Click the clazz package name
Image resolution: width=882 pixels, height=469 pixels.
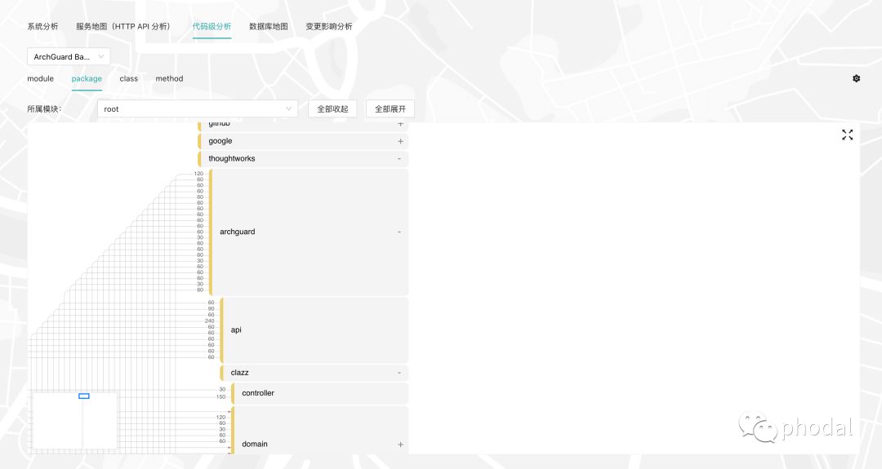pyautogui.click(x=239, y=373)
